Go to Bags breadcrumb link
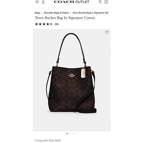The height and width of the screenshot is (143, 143). [38, 13]
